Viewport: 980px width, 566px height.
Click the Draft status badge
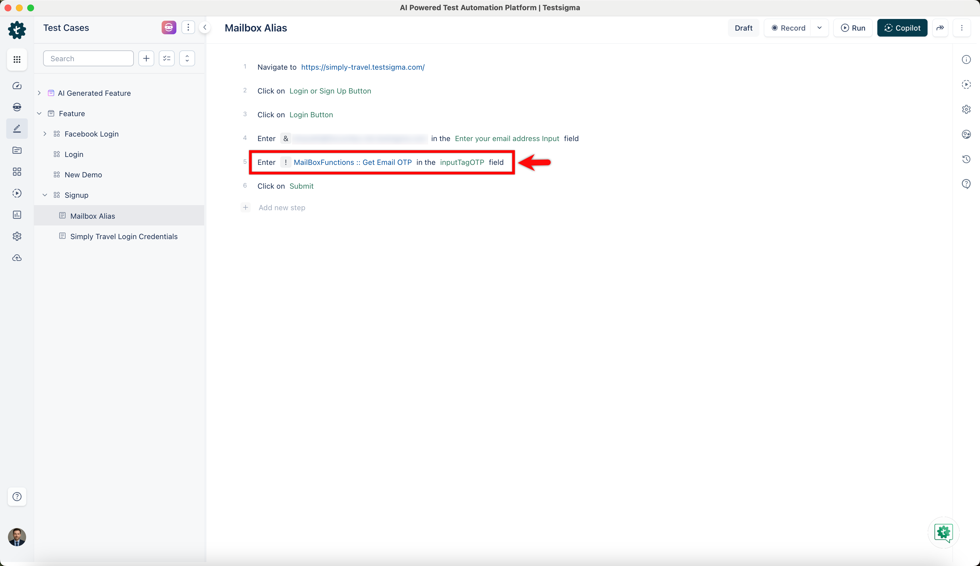point(743,28)
